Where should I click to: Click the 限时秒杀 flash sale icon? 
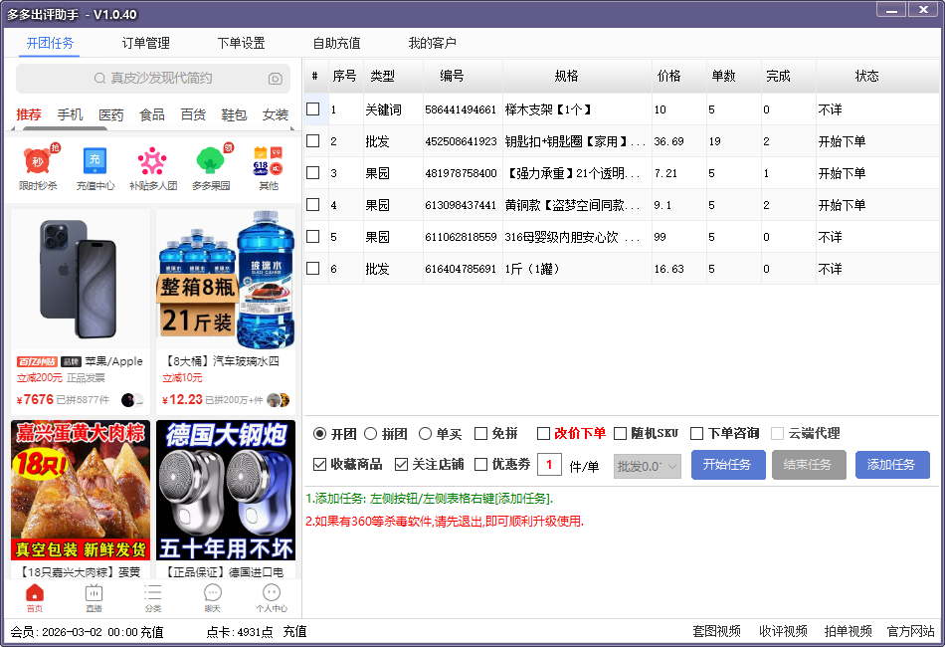[x=38, y=161]
